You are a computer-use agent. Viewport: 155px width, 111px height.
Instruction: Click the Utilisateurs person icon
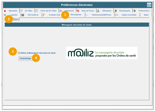(x=98, y=11)
